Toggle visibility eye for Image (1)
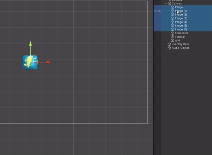 click(x=155, y=11)
